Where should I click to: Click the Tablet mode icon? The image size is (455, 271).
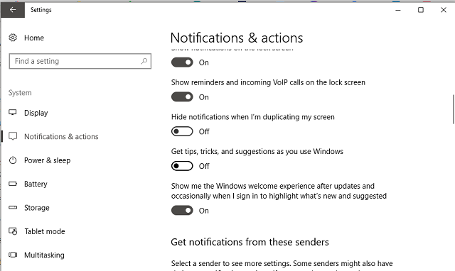[x=13, y=231]
